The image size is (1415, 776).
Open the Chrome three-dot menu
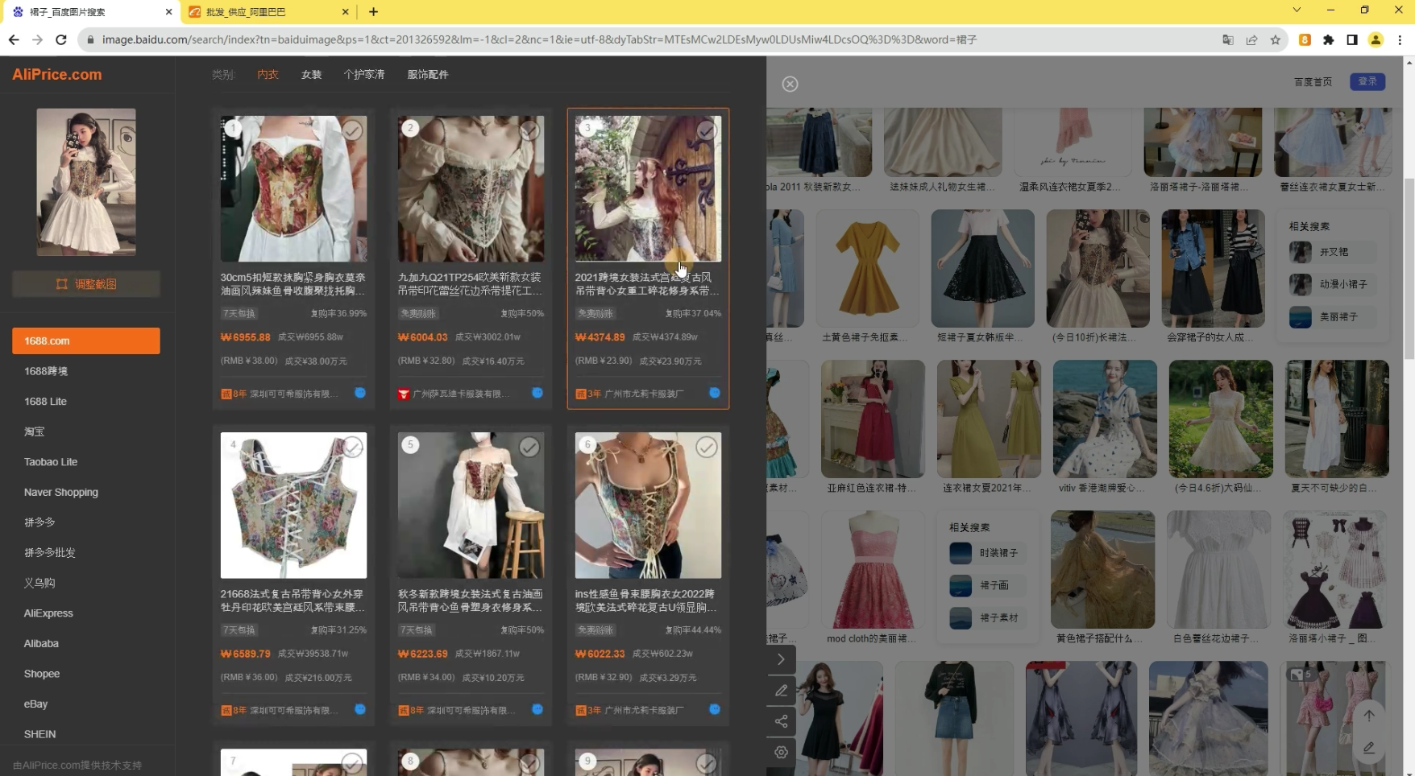click(x=1400, y=39)
